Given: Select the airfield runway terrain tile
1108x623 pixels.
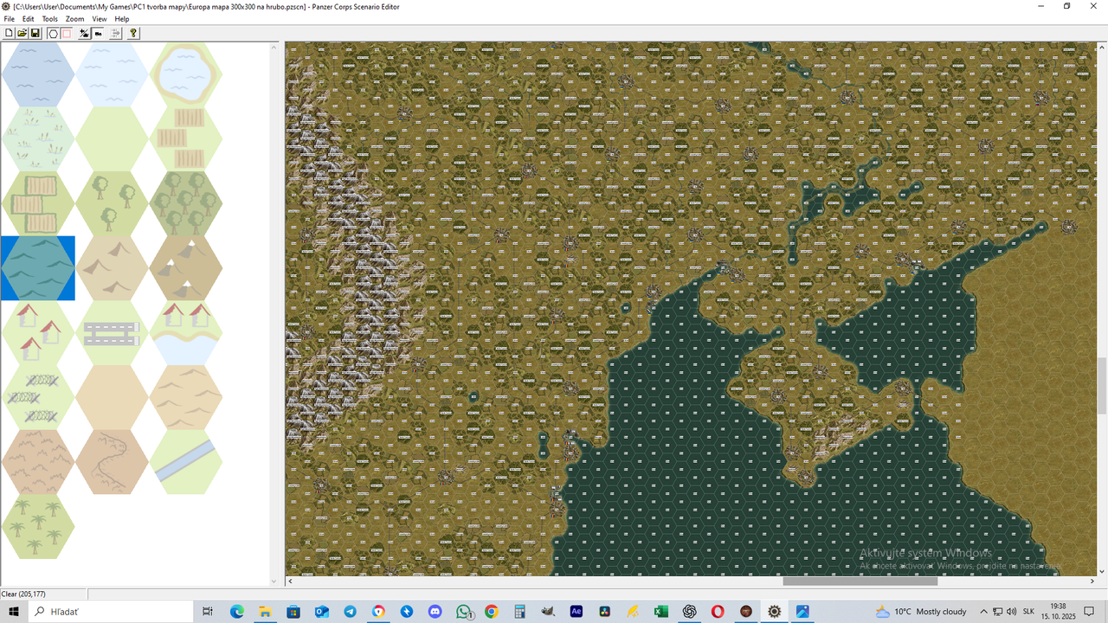Looking at the screenshot, I should click(112, 332).
